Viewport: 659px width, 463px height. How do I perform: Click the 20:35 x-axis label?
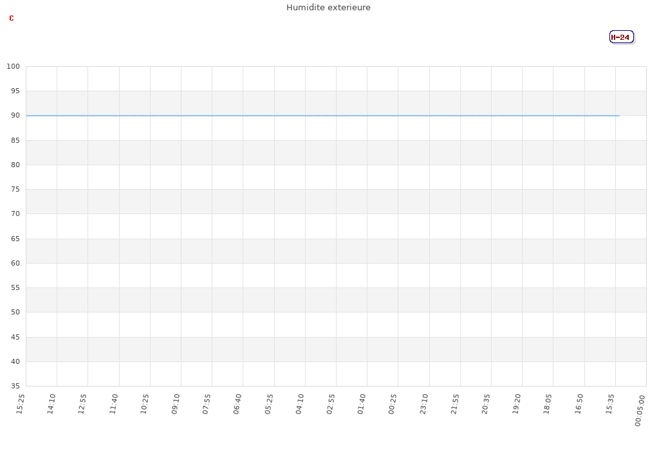pos(486,404)
